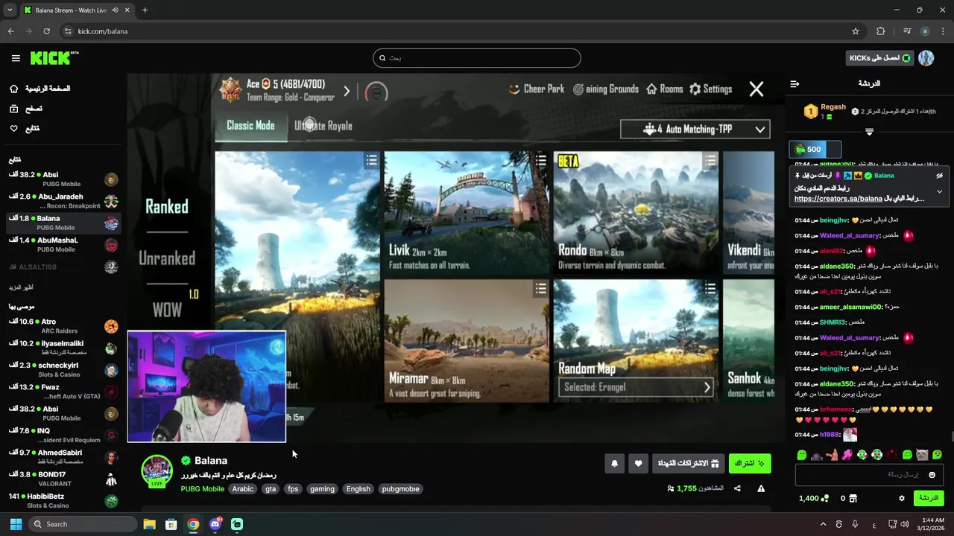Select the gta tag
The height and width of the screenshot is (536, 954).
click(x=271, y=489)
